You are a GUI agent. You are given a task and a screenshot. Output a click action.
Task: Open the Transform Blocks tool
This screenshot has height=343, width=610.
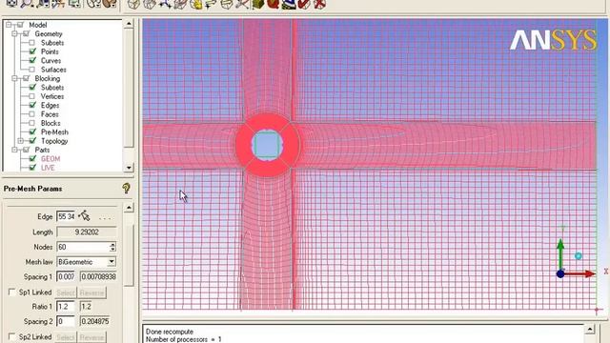[227, 4]
